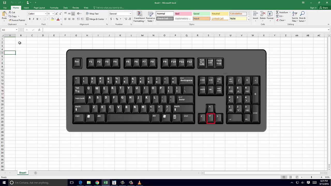Click the Comma Style icon

121,19
